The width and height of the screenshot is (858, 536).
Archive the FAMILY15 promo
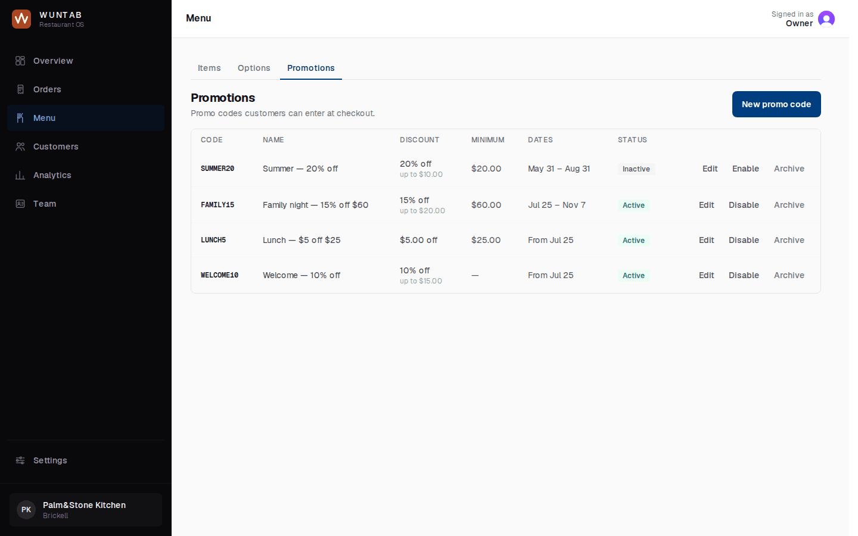coord(789,205)
